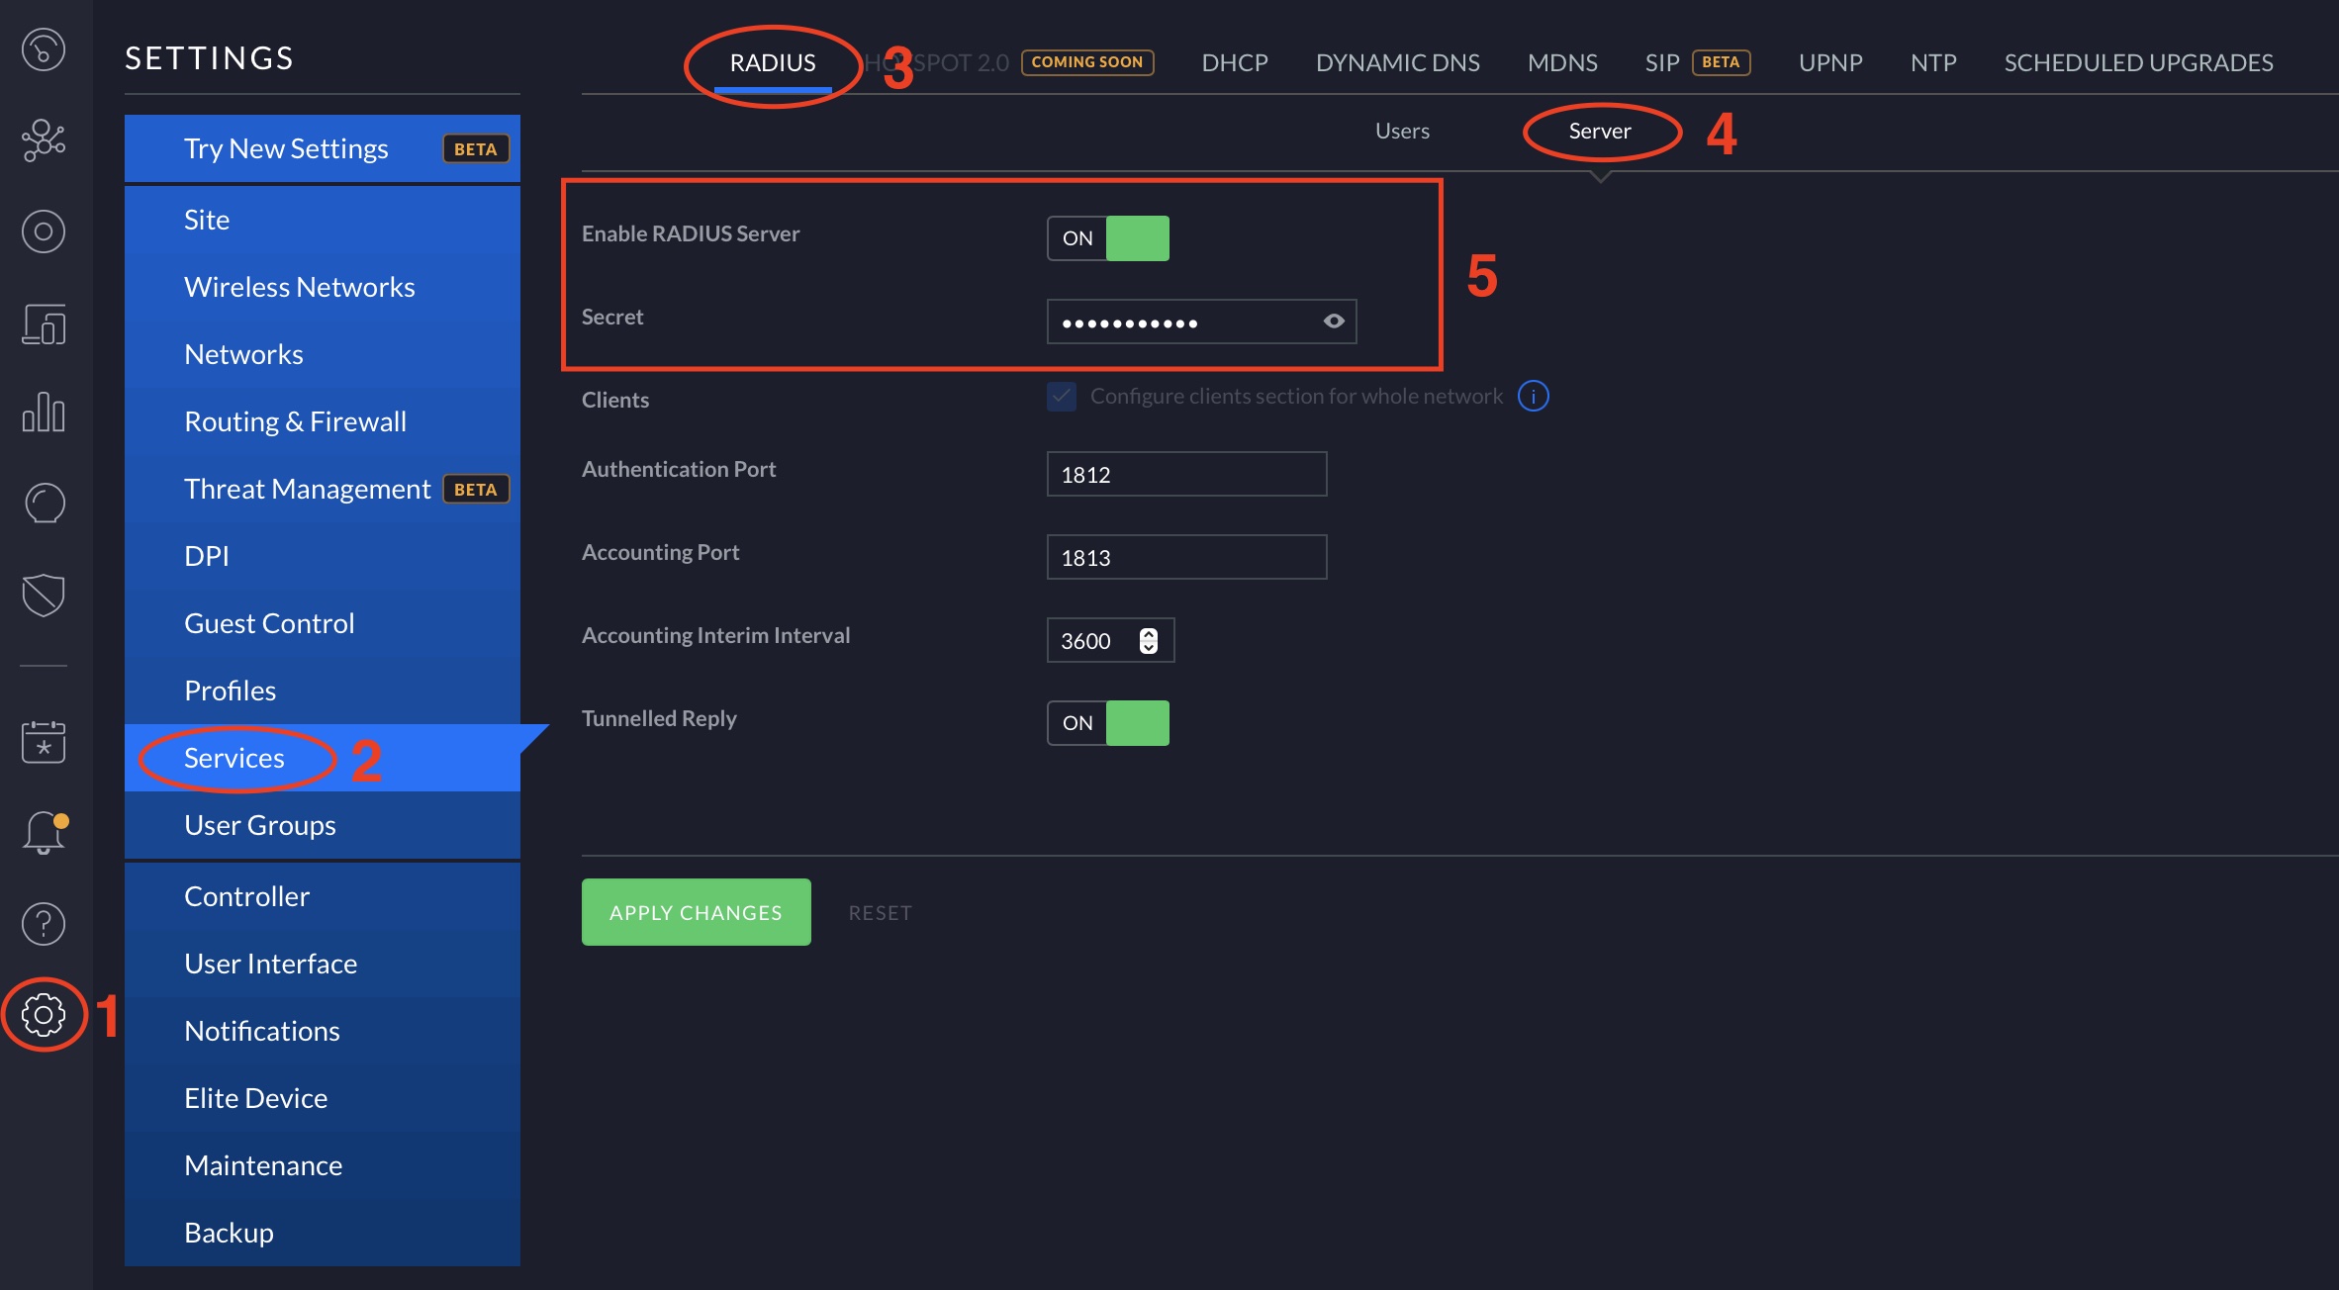Click the Reset button
This screenshot has height=1290, width=2339.
click(881, 910)
